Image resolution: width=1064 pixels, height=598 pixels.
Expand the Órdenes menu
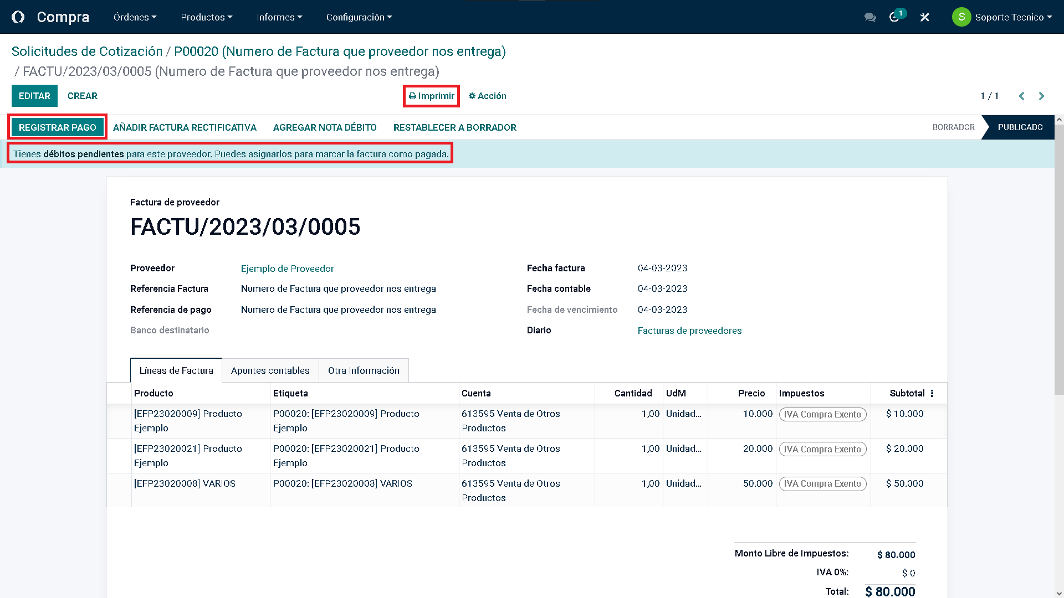tap(135, 17)
